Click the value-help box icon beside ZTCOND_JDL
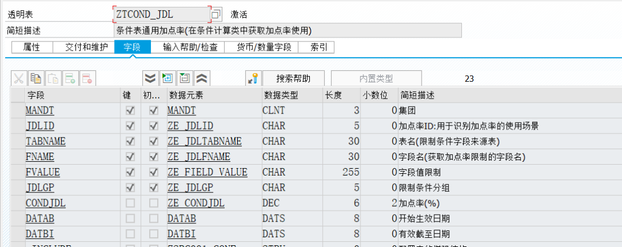 (216, 14)
